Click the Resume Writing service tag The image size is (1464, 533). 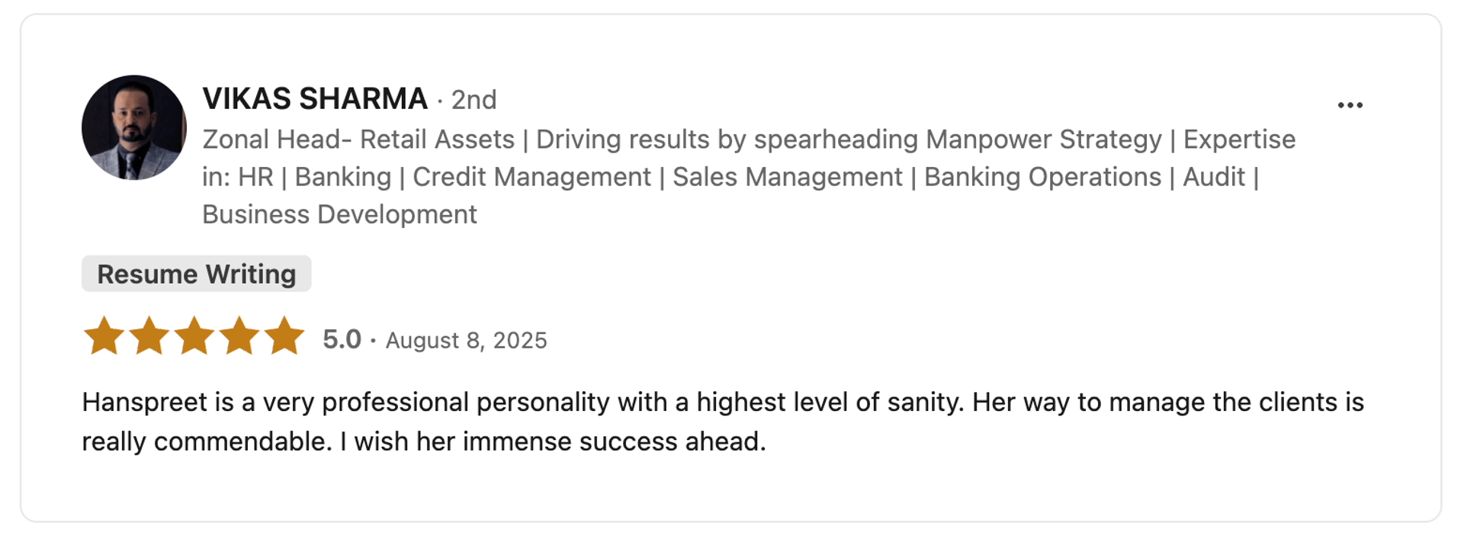[196, 274]
